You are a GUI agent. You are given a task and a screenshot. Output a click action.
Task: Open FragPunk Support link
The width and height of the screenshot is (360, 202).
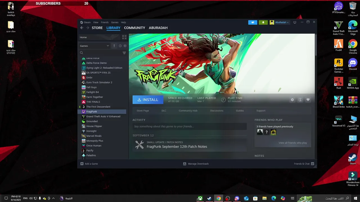[x=261, y=111]
